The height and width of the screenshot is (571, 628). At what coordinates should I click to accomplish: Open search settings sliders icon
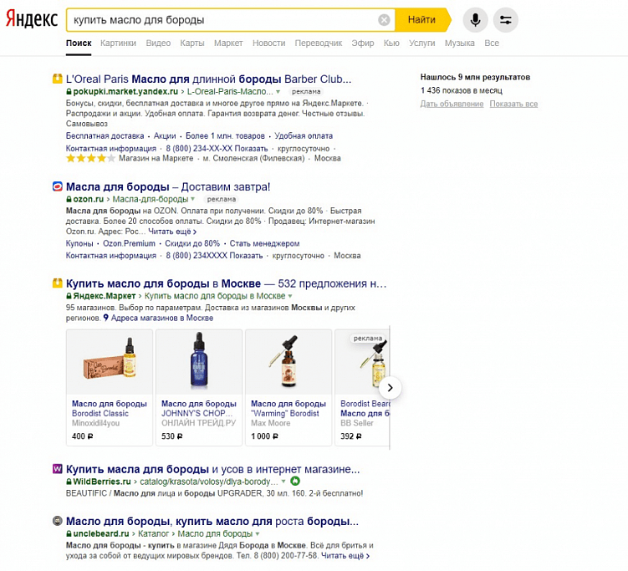[505, 19]
